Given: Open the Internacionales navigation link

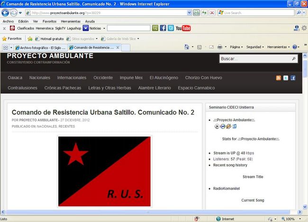Looking at the screenshot, I should click(x=72, y=78).
